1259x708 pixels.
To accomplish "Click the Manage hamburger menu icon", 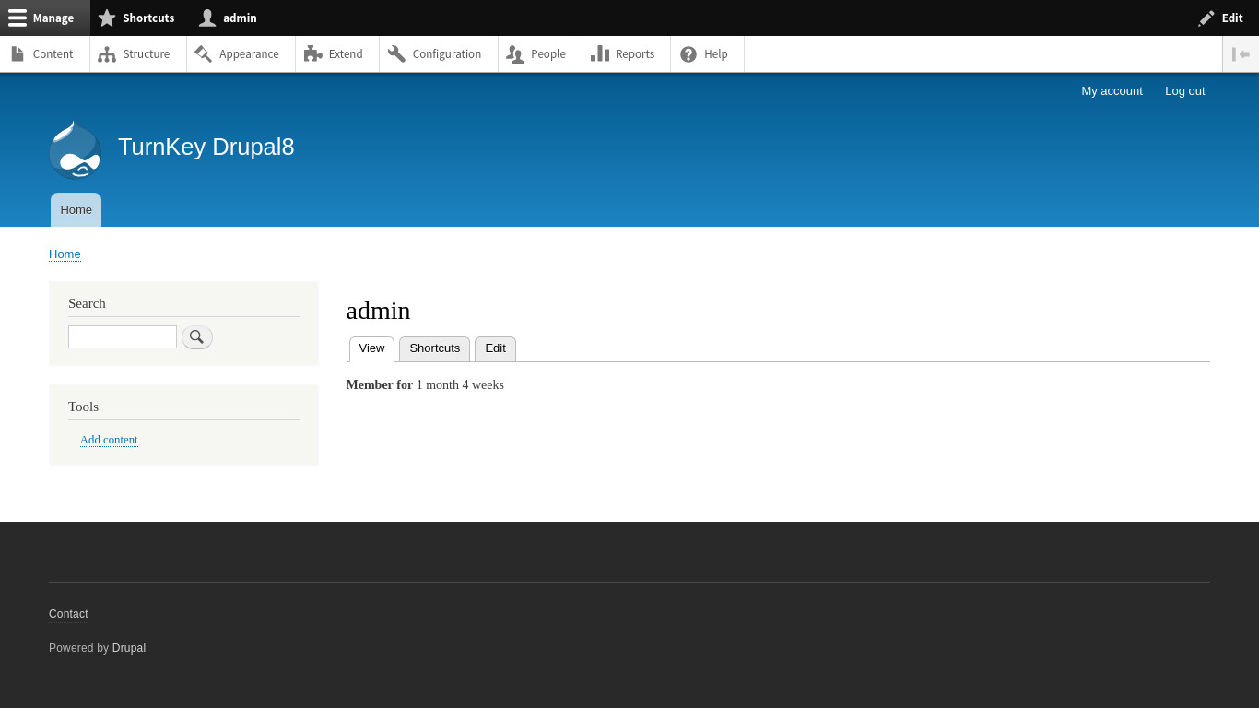I will point(18,18).
